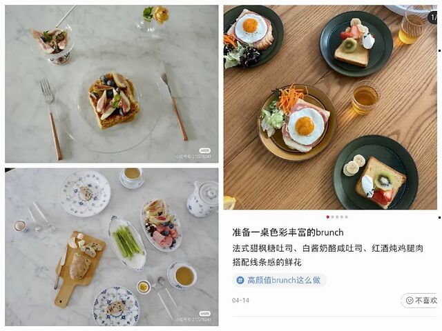Screen dimensions: 442x331
Task: Open the marble table breakfast spread photo
Action: [x=112, y=247]
